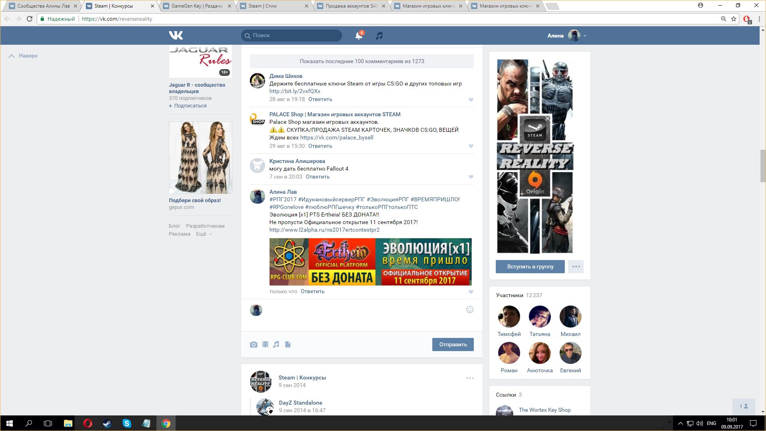Open the vk.com/palace_bysell link
The height and width of the screenshot is (431, 766).
coord(336,138)
